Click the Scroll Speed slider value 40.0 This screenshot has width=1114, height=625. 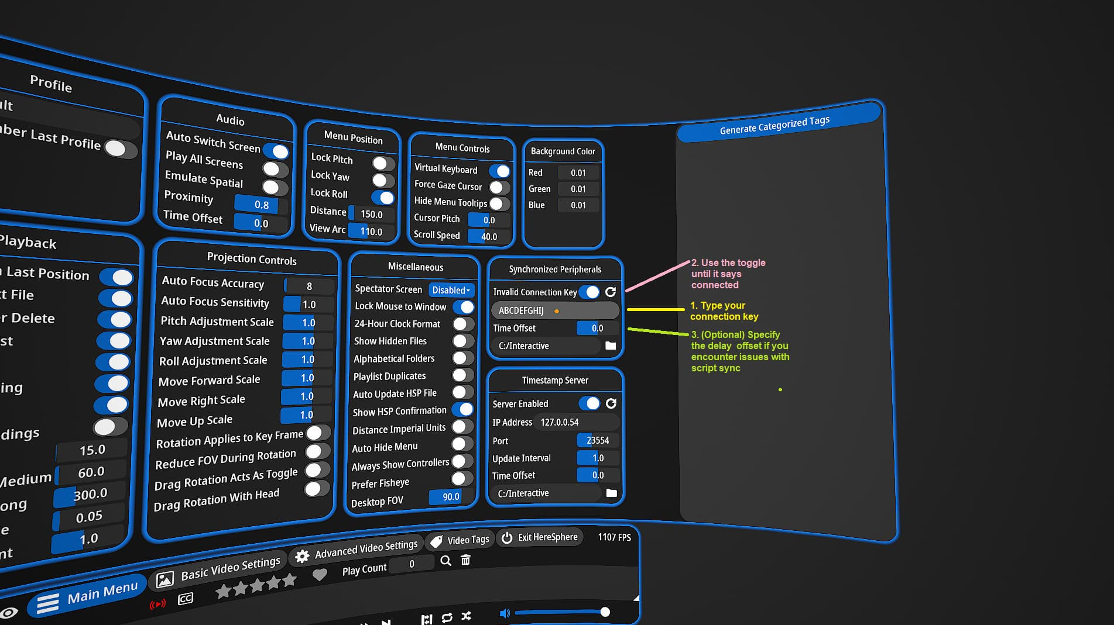point(489,237)
